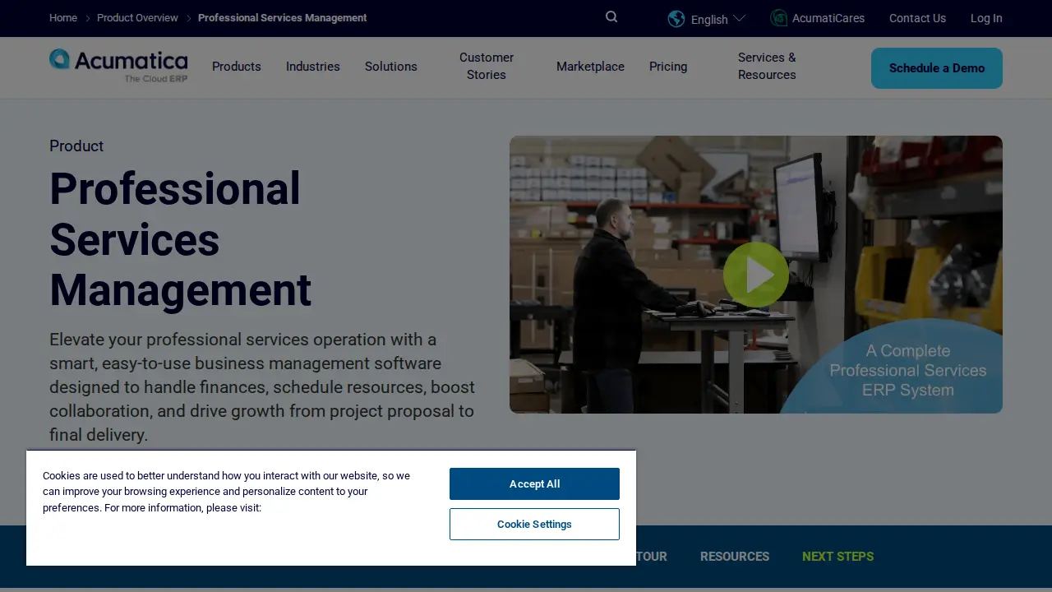The width and height of the screenshot is (1052, 592).
Task: Click the Schedule a Demo button
Action: [x=937, y=68]
